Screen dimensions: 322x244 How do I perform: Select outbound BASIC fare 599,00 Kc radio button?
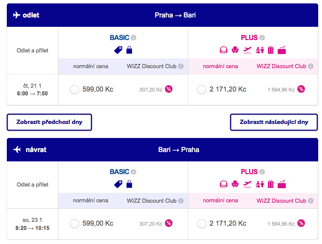[x=75, y=90]
